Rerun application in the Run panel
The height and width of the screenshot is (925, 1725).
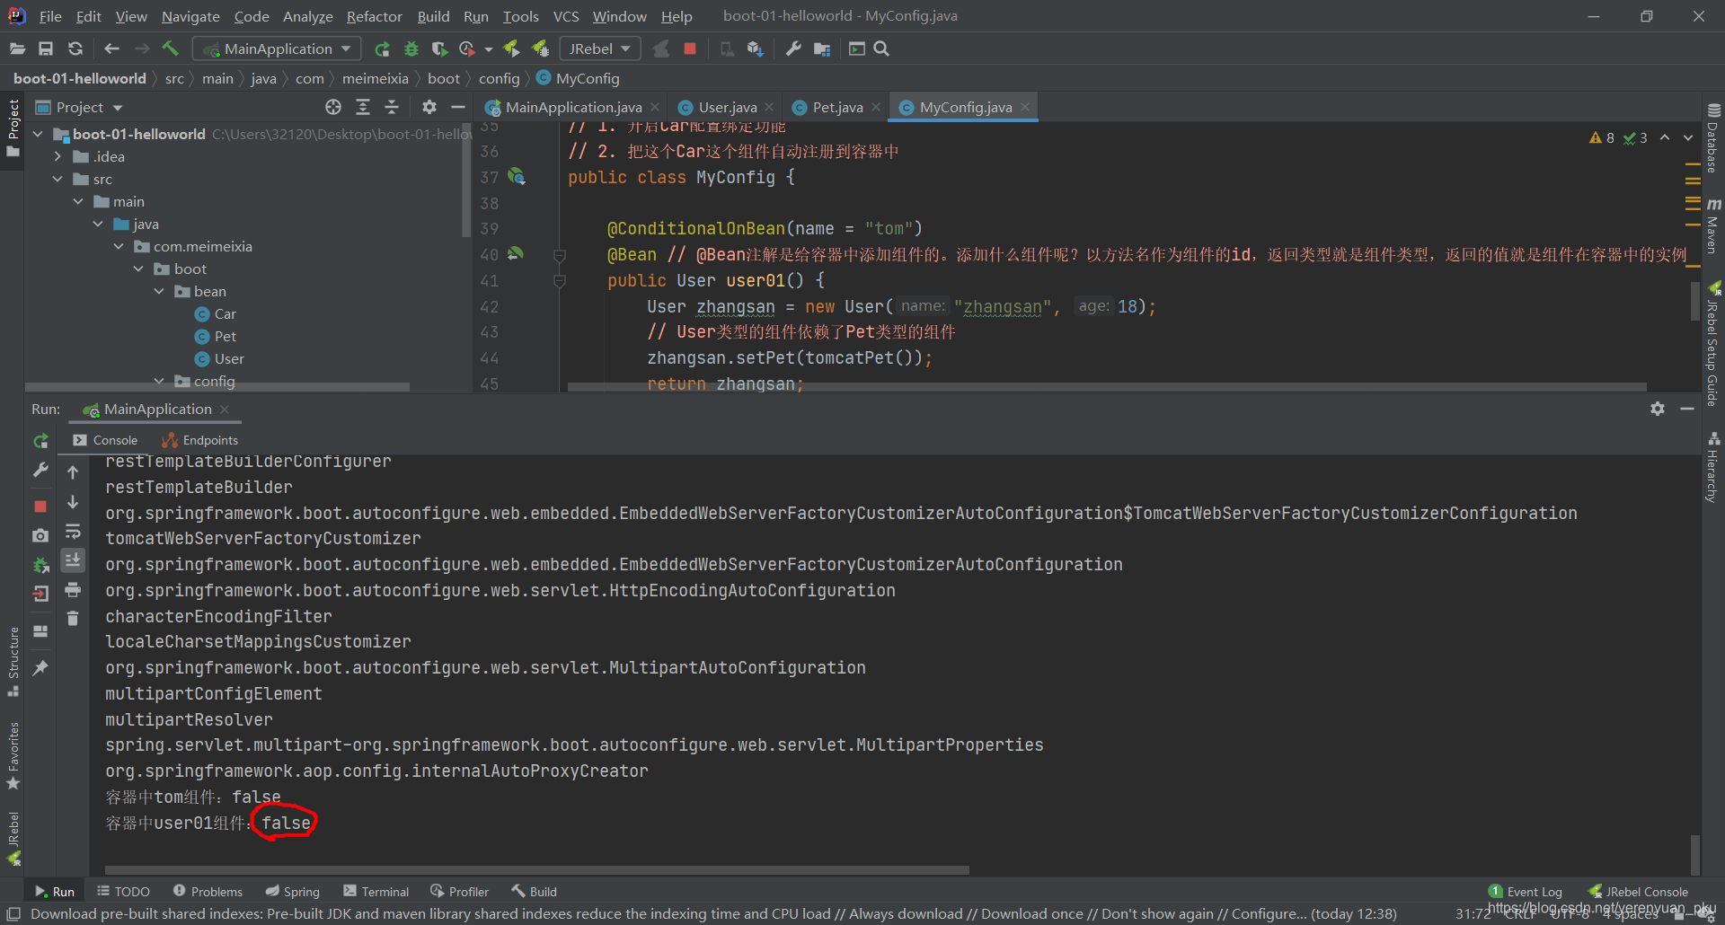click(40, 441)
